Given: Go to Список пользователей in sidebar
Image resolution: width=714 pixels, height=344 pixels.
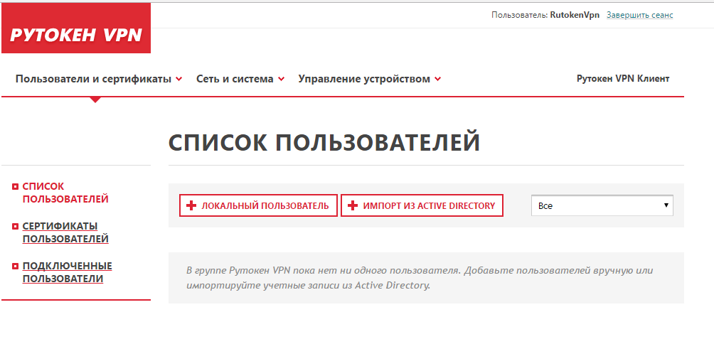Looking at the screenshot, I should click(x=65, y=193).
